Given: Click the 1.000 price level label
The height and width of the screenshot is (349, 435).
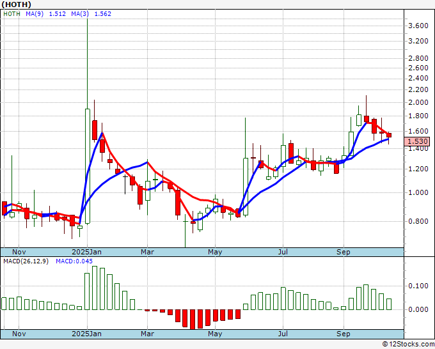Looking at the screenshot, I should pos(418,192).
